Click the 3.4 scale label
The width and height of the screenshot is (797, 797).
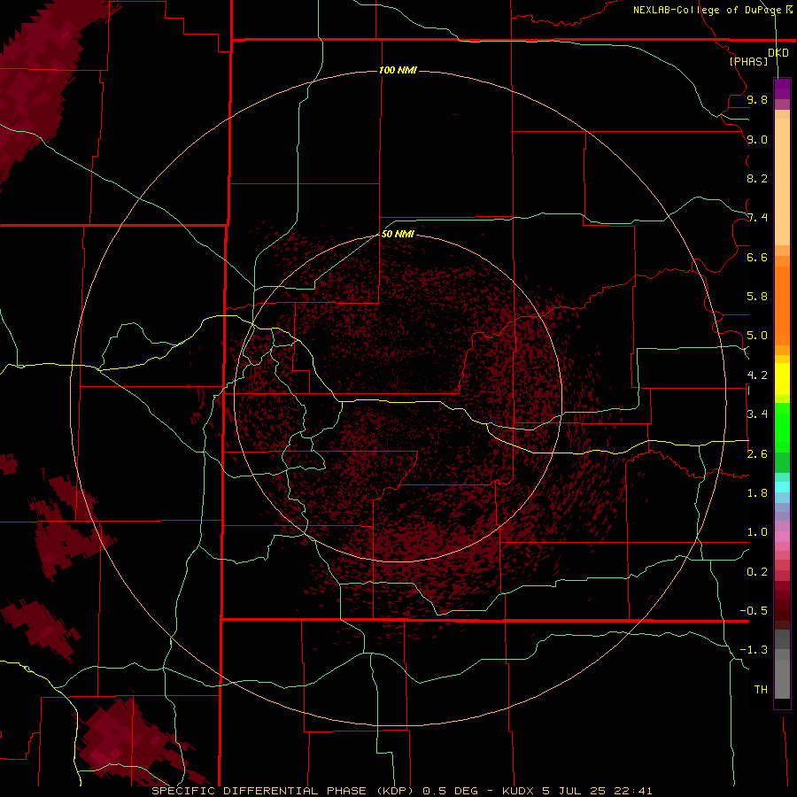pyautogui.click(x=757, y=414)
